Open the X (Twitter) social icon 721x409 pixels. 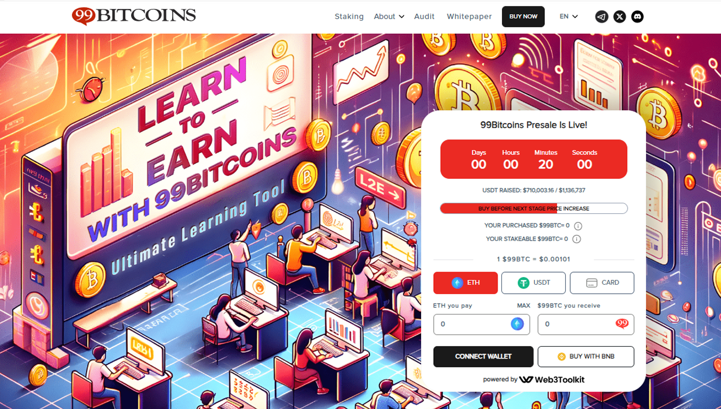[619, 17]
